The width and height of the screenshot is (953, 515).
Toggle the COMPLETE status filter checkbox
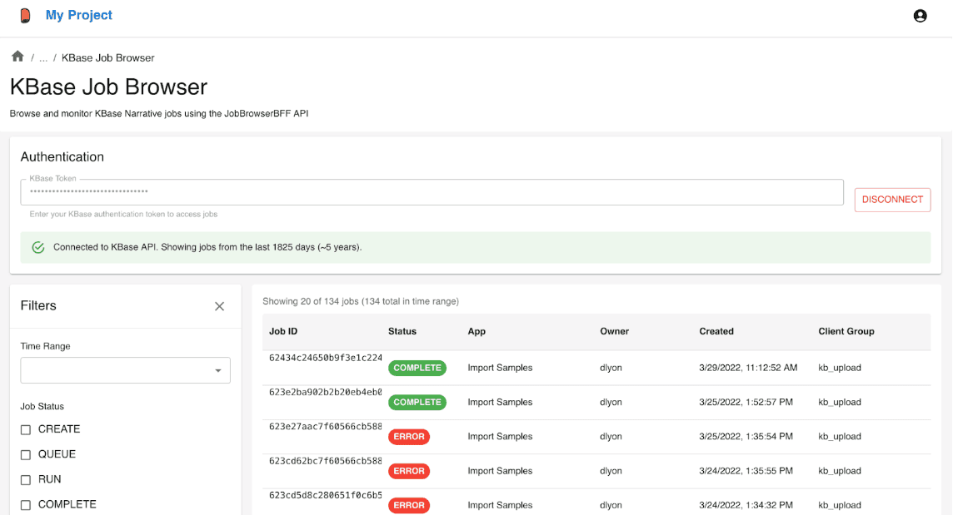coord(26,504)
